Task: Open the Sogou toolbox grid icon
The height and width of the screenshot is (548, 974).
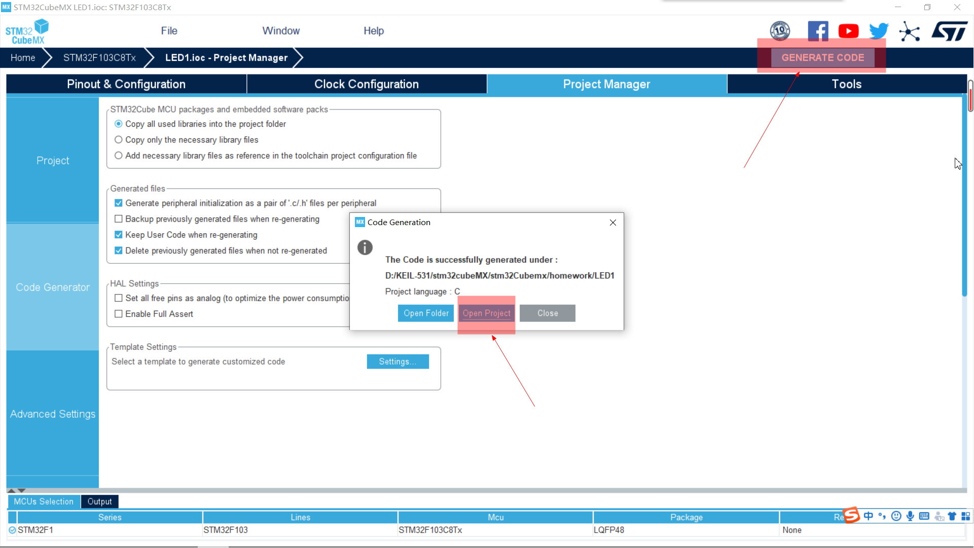Action: (x=965, y=516)
